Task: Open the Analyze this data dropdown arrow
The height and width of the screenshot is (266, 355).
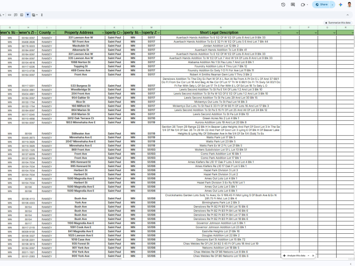Action: click(x=308, y=256)
